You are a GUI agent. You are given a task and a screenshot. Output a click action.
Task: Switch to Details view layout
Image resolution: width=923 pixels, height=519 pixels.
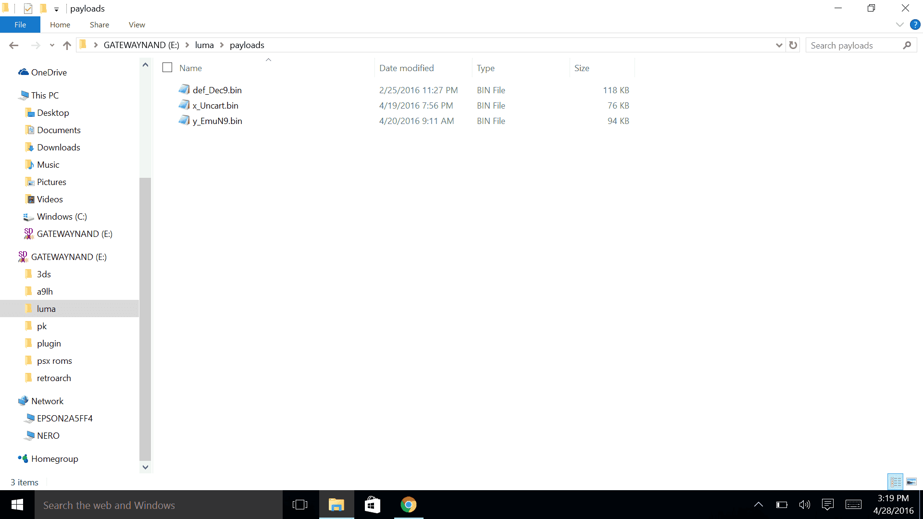pos(896,482)
